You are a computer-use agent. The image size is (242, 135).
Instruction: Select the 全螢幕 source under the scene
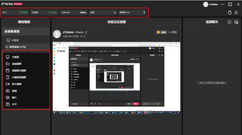click(26, 40)
